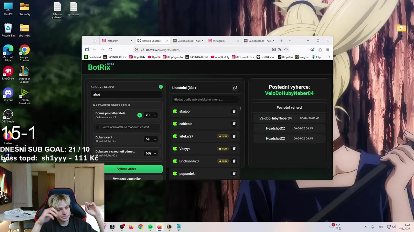This screenshot has width=414, height=232.
Task: Click the participants list scrollbar
Action: (240, 108)
